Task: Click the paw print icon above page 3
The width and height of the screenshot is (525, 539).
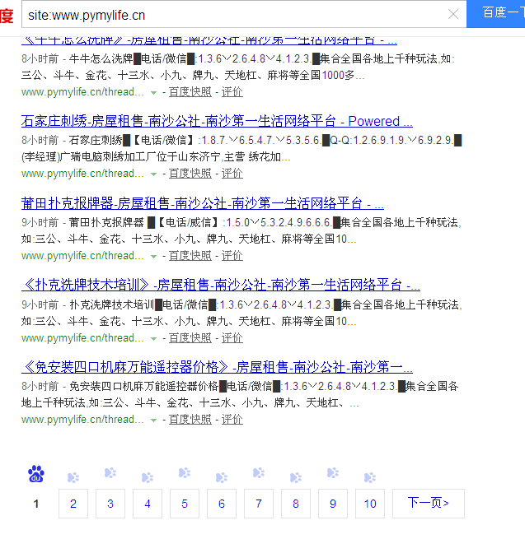Action: [110, 472]
